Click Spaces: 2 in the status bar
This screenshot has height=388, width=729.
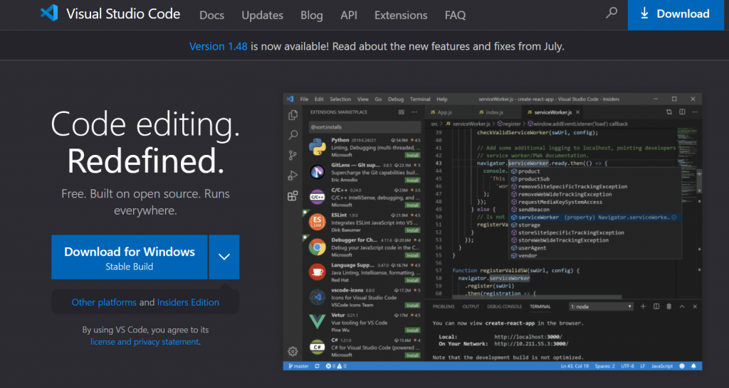[605, 366]
